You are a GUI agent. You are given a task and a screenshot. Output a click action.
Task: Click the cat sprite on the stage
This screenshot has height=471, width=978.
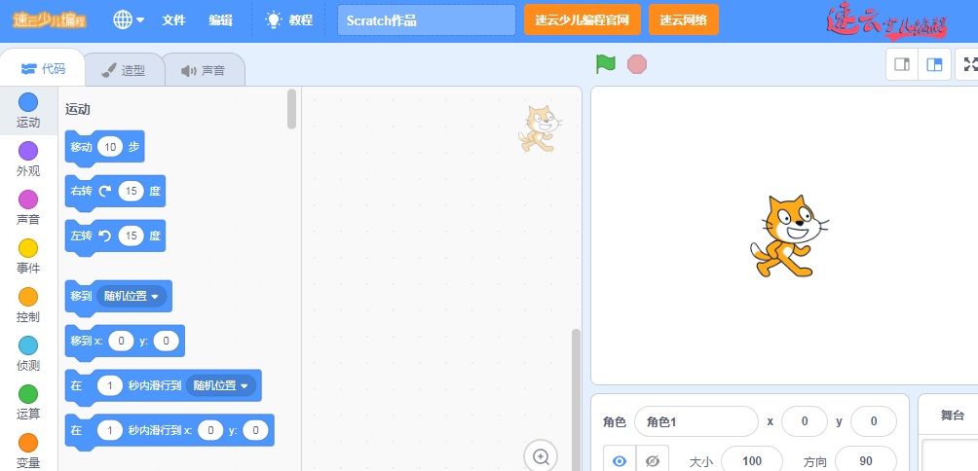[x=788, y=236]
